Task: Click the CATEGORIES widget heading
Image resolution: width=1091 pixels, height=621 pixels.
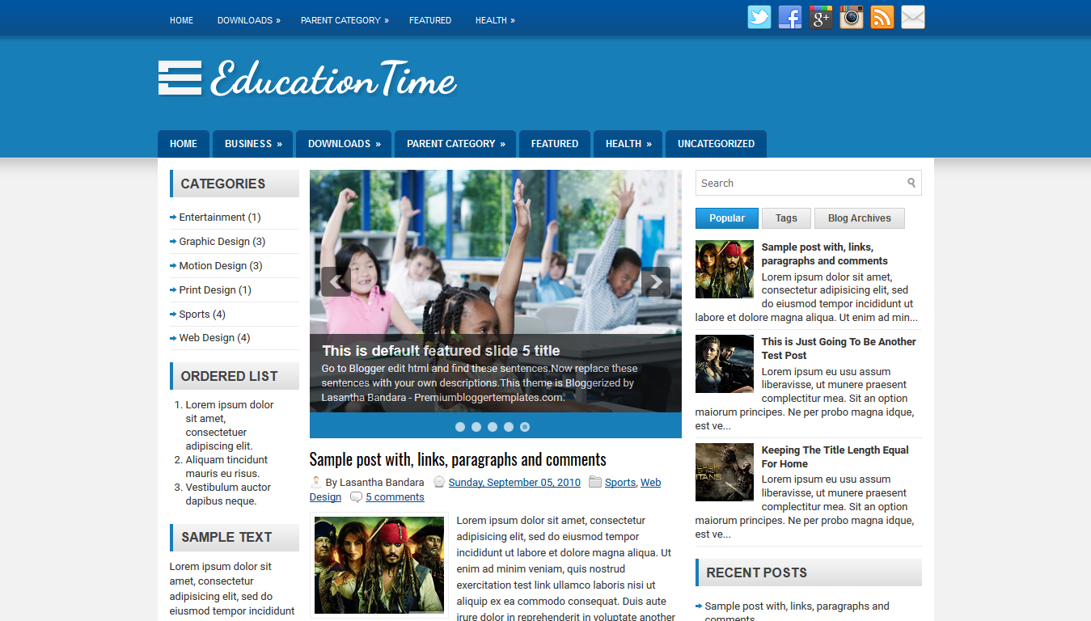Action: tap(235, 184)
